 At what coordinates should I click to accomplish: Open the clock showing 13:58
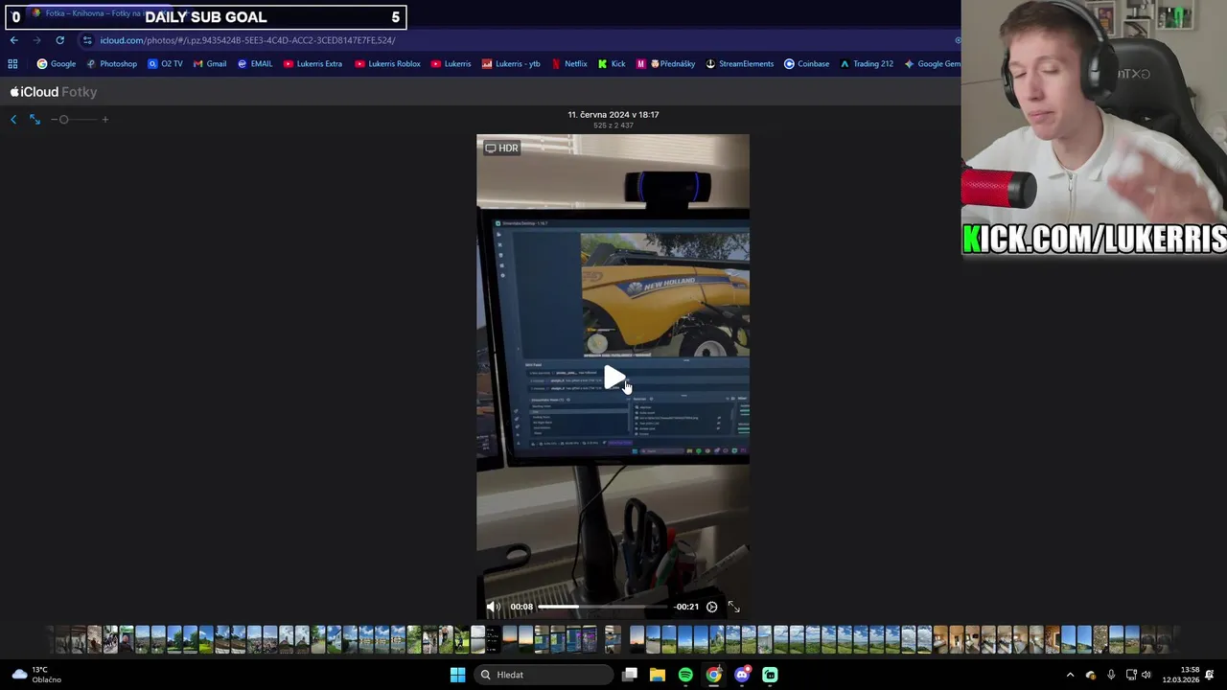tap(1181, 675)
